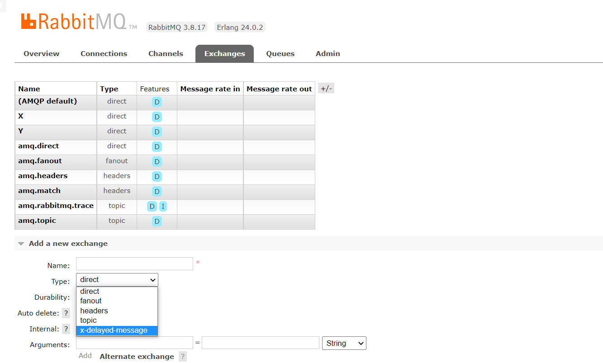This screenshot has height=363, width=603.
Task: Open the amq.topic exchange
Action: pos(37,221)
